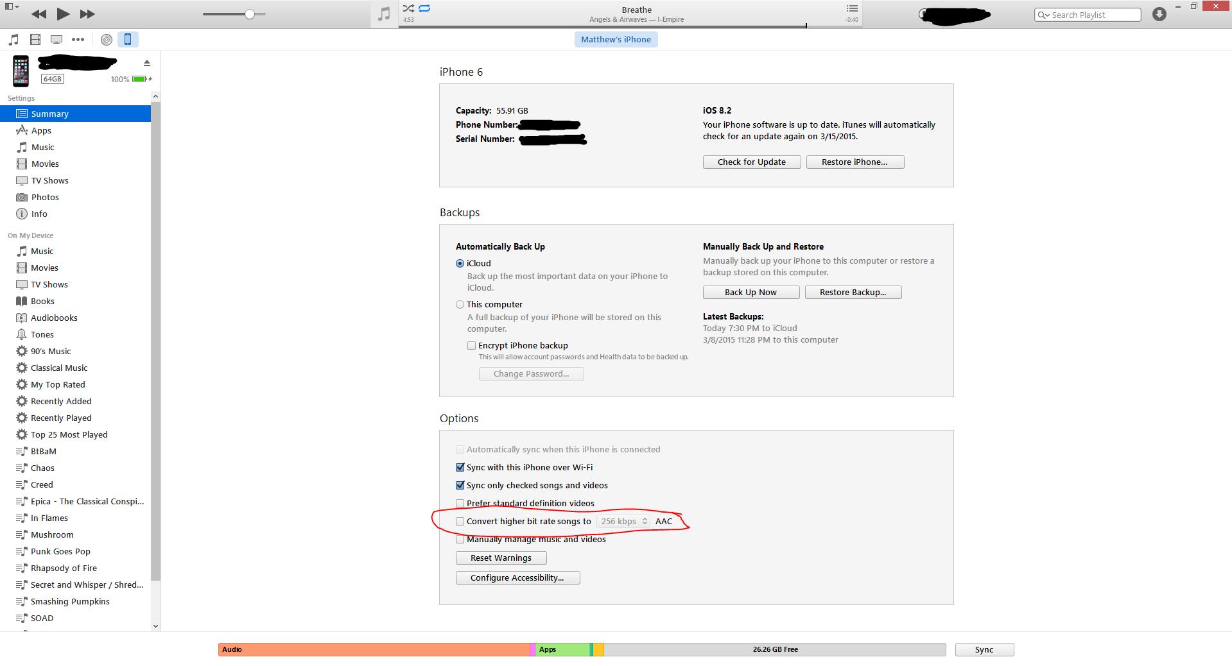1232x666 pixels.
Task: Click Restore Backup button
Action: pyautogui.click(x=853, y=293)
